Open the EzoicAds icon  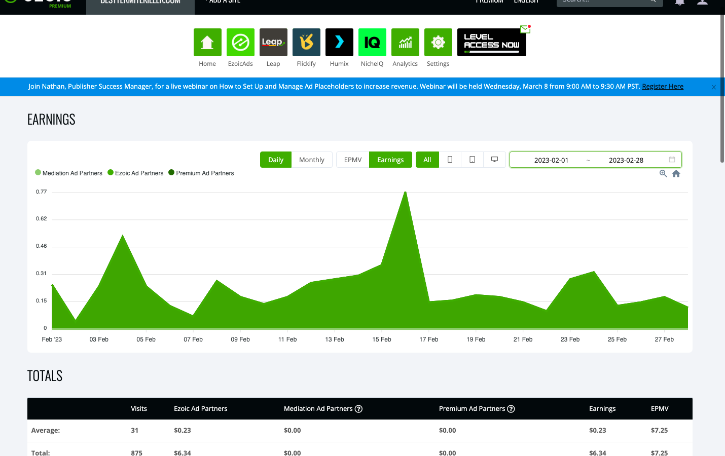pyautogui.click(x=240, y=42)
